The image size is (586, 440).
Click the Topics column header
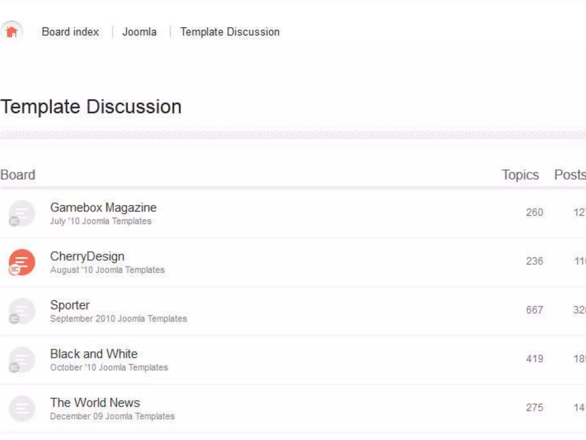[x=520, y=175]
